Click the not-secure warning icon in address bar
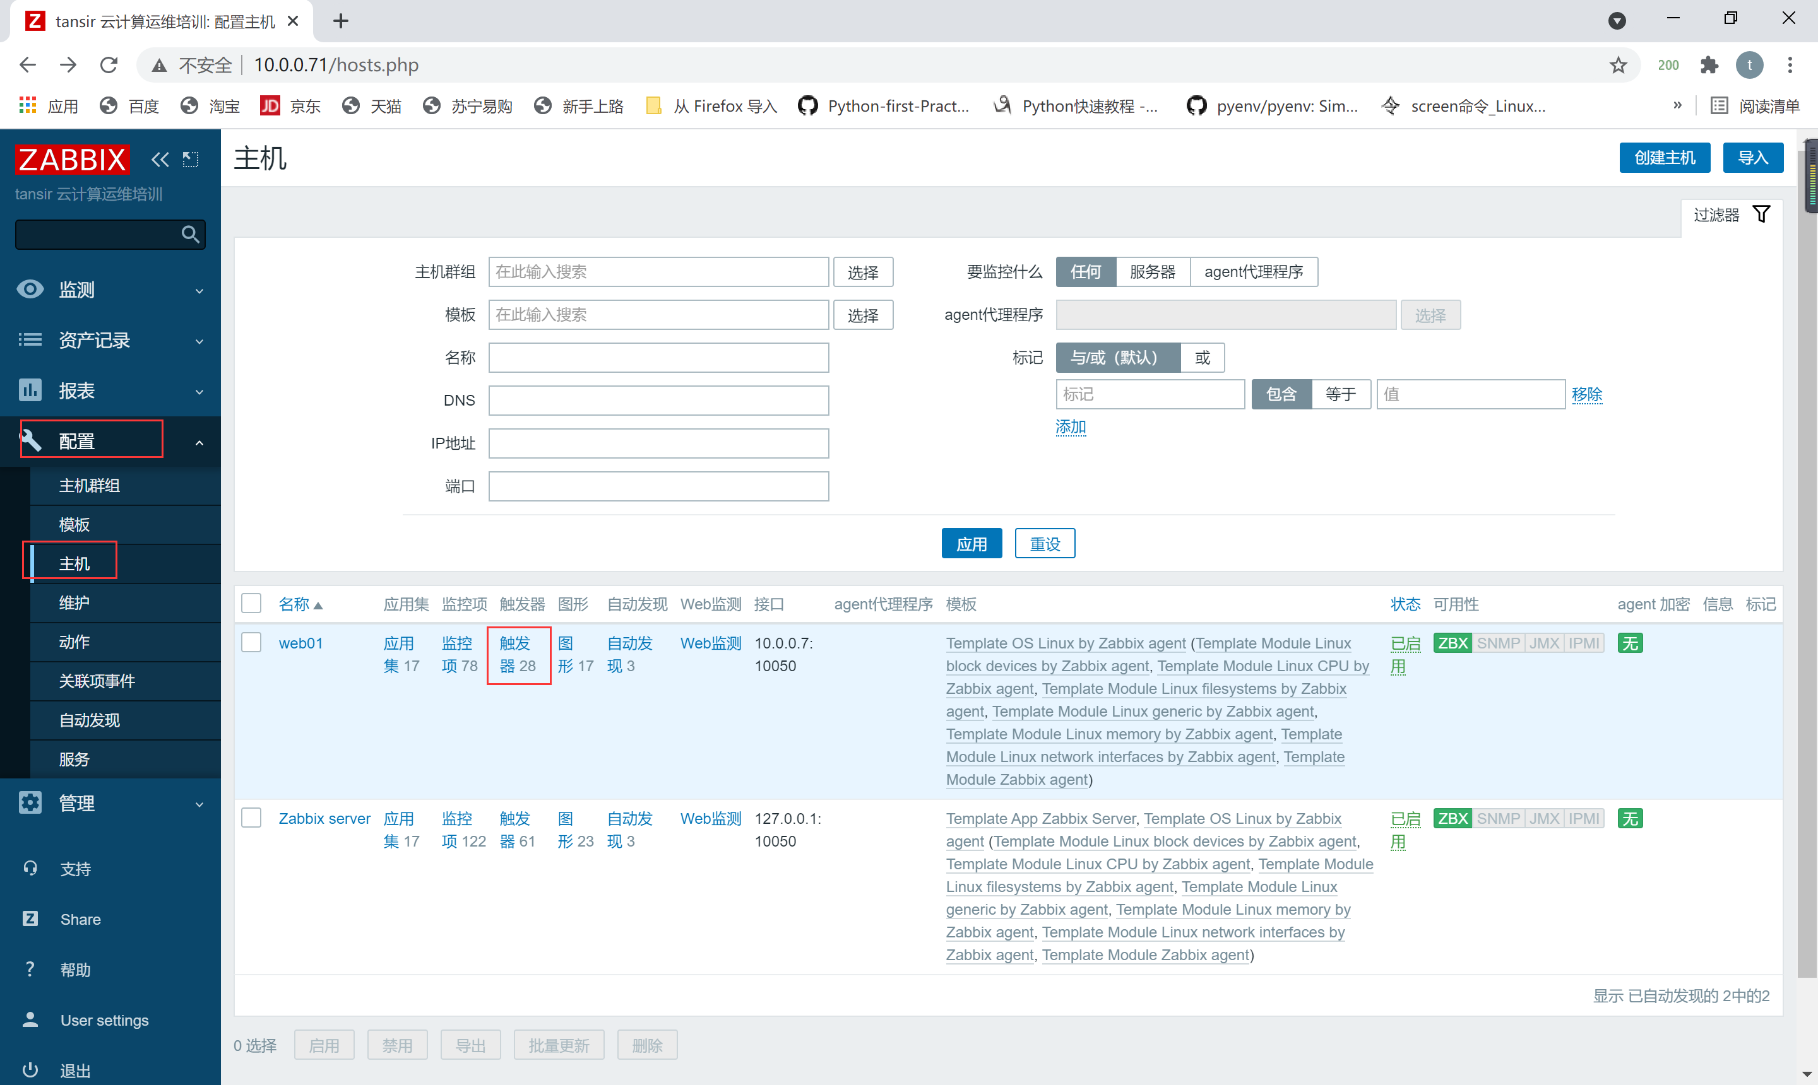 coord(158,66)
